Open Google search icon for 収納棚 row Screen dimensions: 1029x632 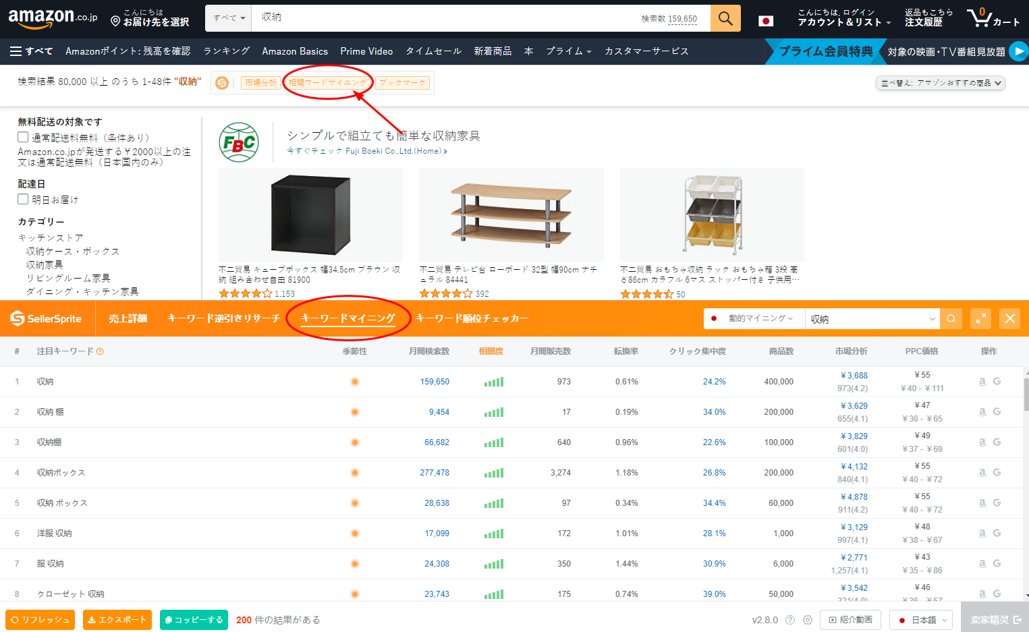[997, 442]
